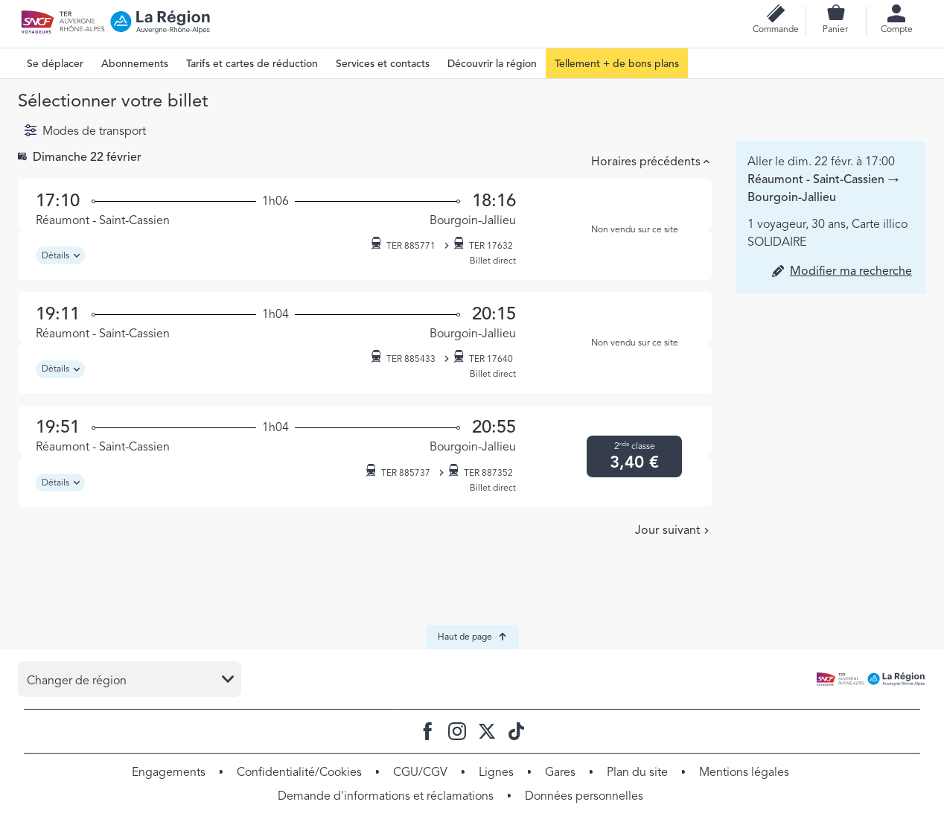Open the Changer de région dropdown

[130, 679]
